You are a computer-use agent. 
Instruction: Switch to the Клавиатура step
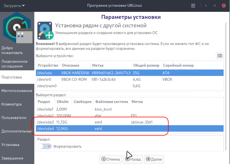click(x=17, y=104)
